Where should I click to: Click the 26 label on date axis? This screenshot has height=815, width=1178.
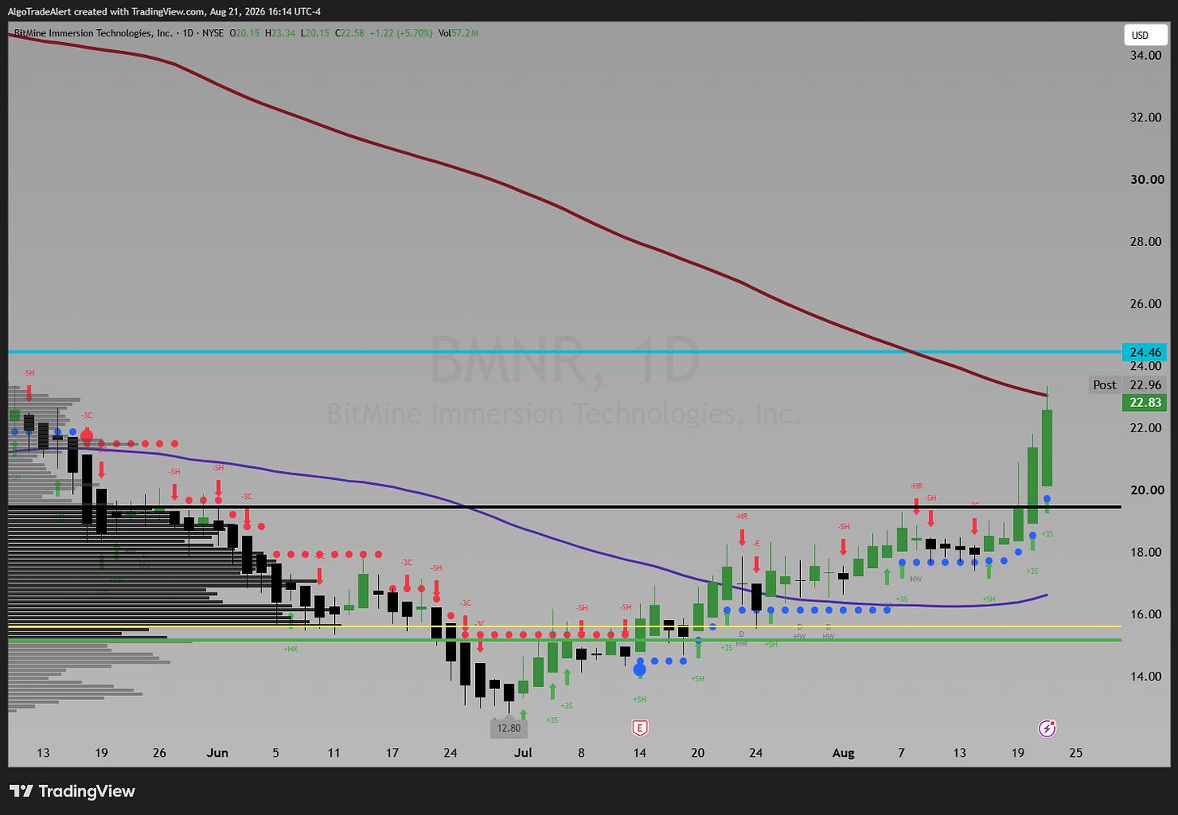tap(159, 753)
